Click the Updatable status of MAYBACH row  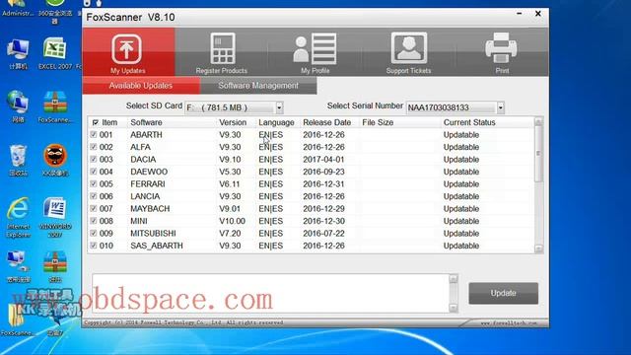[461, 209]
